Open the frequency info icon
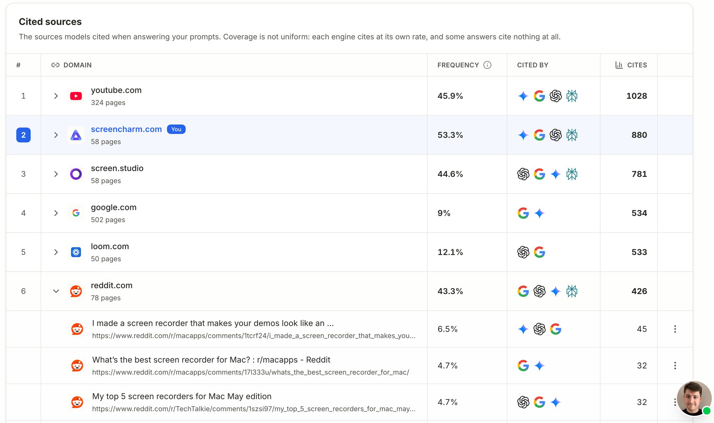 click(x=487, y=65)
